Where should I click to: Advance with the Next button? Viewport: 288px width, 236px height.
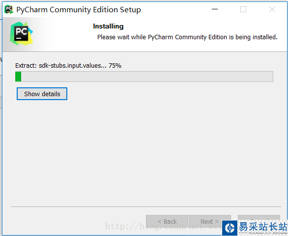pyautogui.click(x=209, y=221)
